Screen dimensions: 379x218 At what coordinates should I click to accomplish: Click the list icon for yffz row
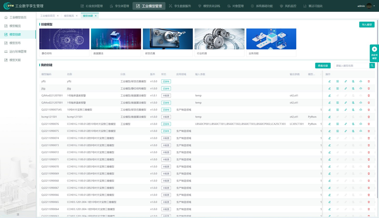(x=353, y=81)
